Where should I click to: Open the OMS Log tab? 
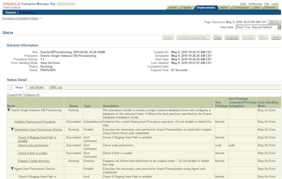tap(56, 87)
